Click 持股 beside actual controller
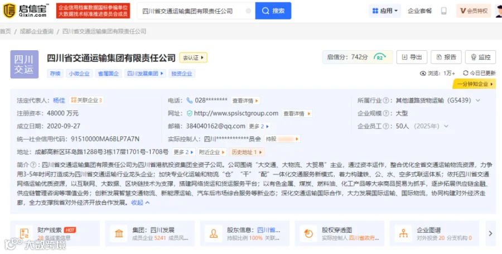 [282, 139]
